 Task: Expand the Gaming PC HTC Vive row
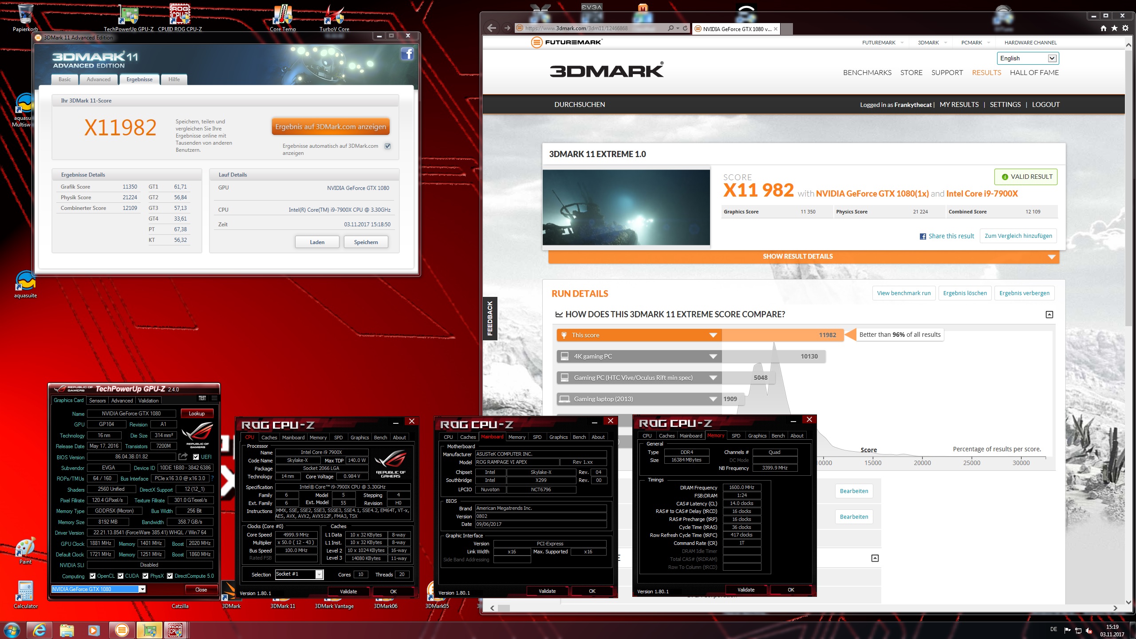(713, 378)
